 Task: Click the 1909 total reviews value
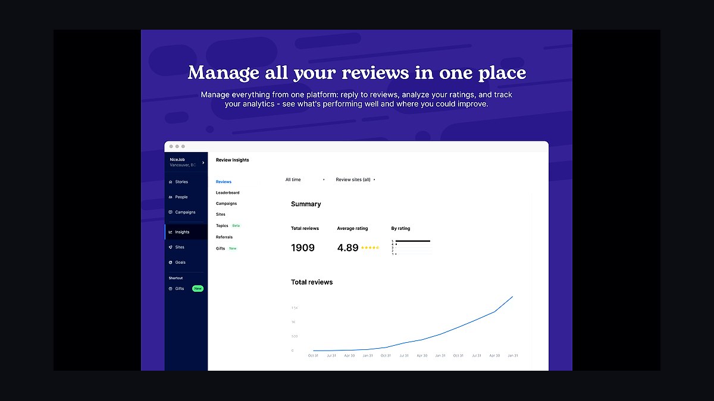pyautogui.click(x=303, y=248)
